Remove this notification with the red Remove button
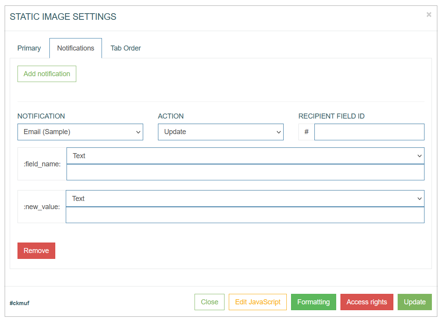 (36, 251)
